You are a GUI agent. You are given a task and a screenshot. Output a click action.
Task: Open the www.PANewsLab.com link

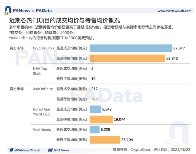pos(174,11)
